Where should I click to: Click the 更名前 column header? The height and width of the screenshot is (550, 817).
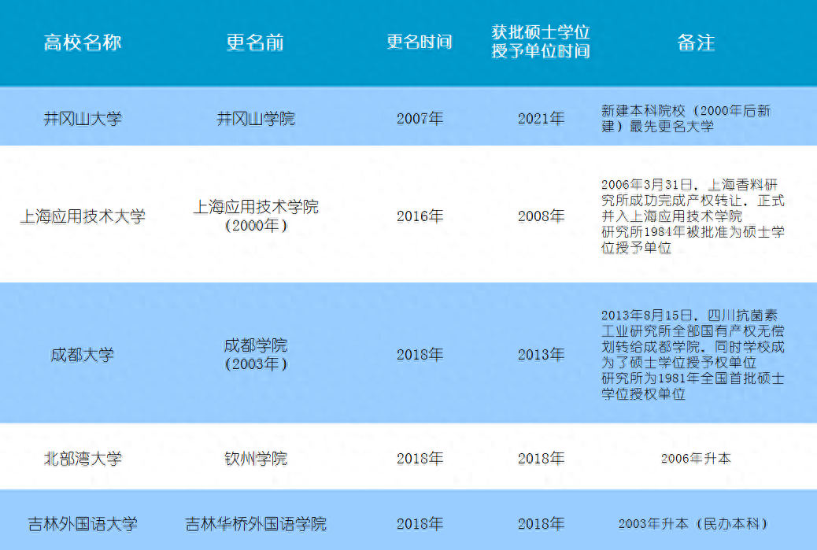(255, 42)
